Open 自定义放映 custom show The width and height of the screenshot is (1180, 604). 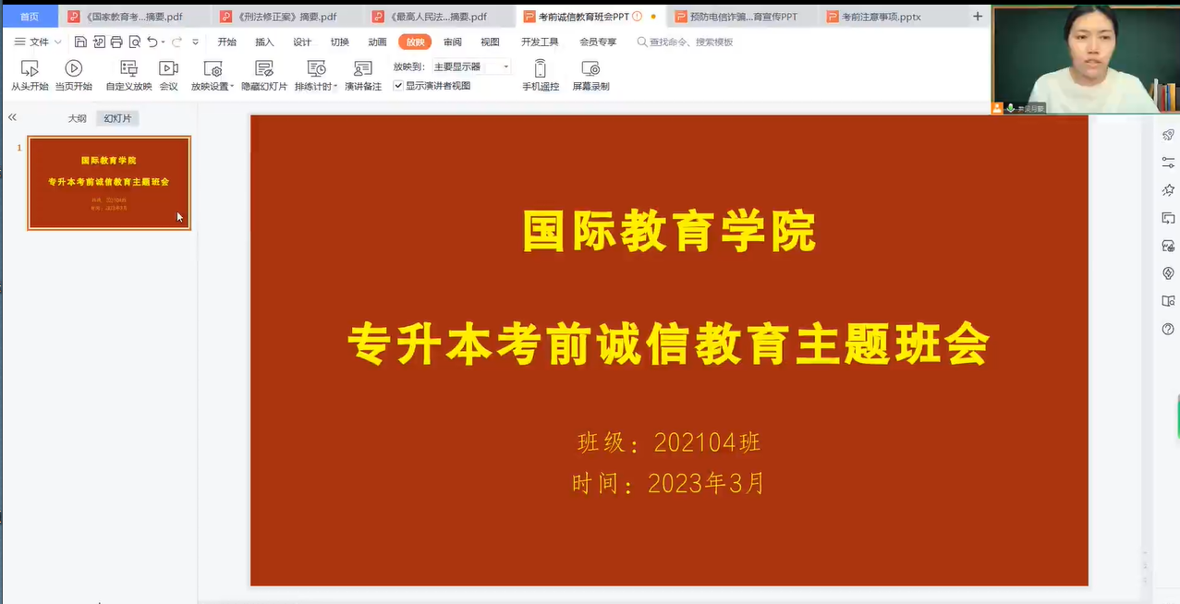point(128,69)
